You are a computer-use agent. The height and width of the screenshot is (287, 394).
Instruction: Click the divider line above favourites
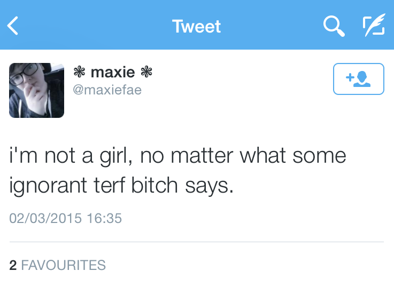pos(197,242)
